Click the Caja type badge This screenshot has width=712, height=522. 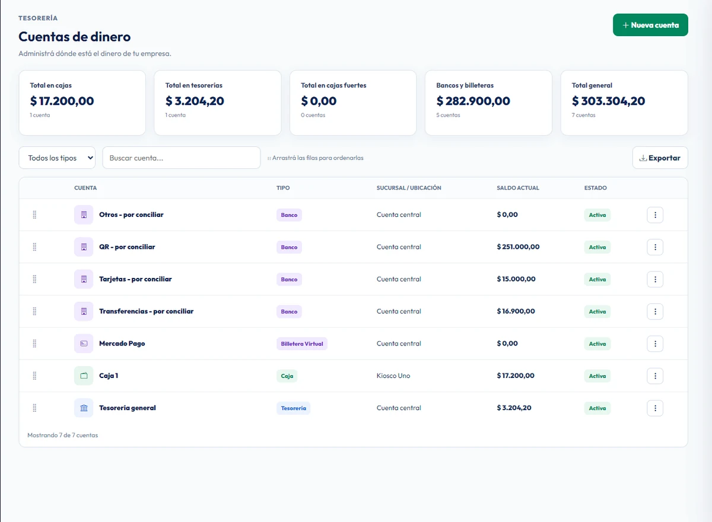pyautogui.click(x=287, y=376)
